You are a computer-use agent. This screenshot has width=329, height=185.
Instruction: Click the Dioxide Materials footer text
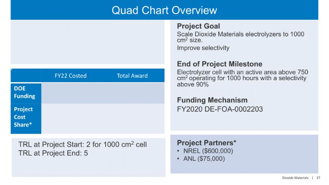coord(295,178)
